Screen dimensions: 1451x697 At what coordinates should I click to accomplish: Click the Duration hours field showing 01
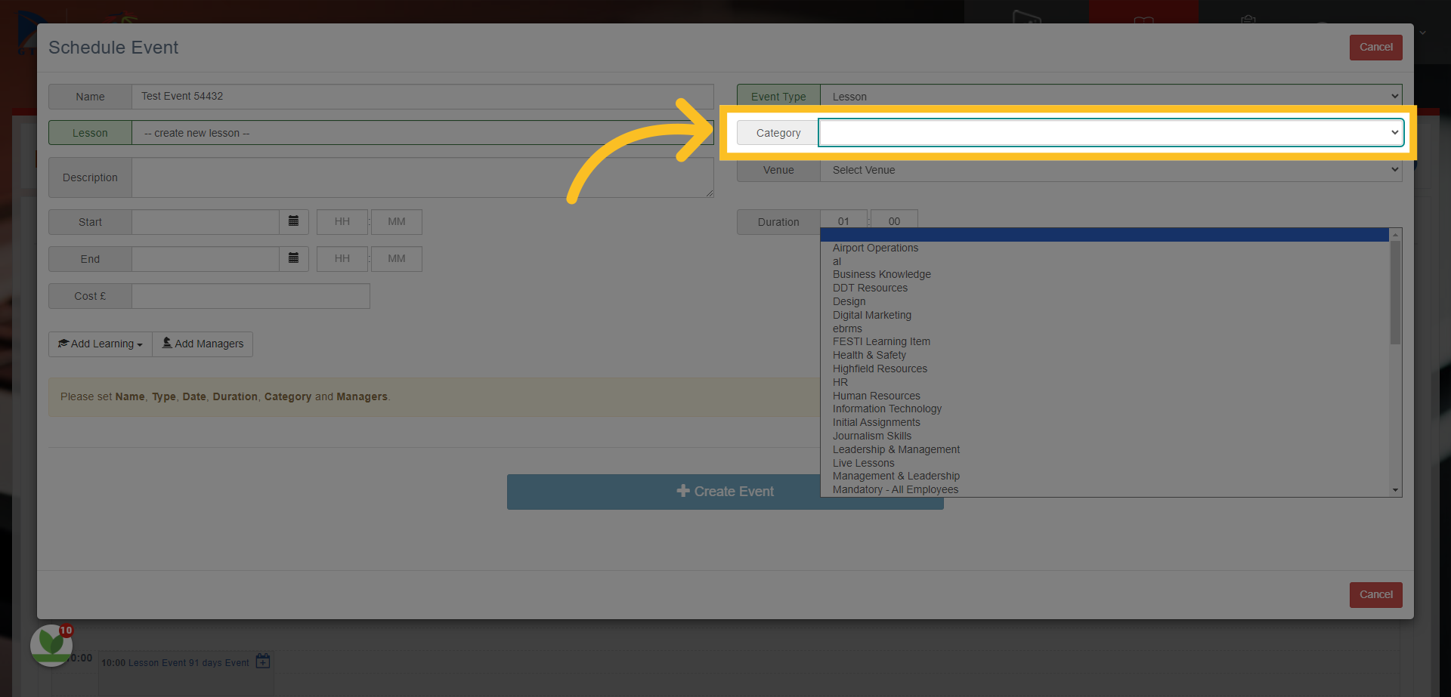click(843, 220)
